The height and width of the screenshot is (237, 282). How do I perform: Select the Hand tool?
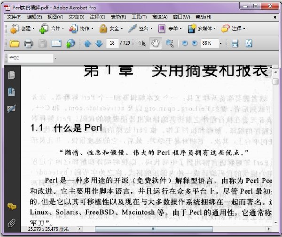click(x=156, y=43)
